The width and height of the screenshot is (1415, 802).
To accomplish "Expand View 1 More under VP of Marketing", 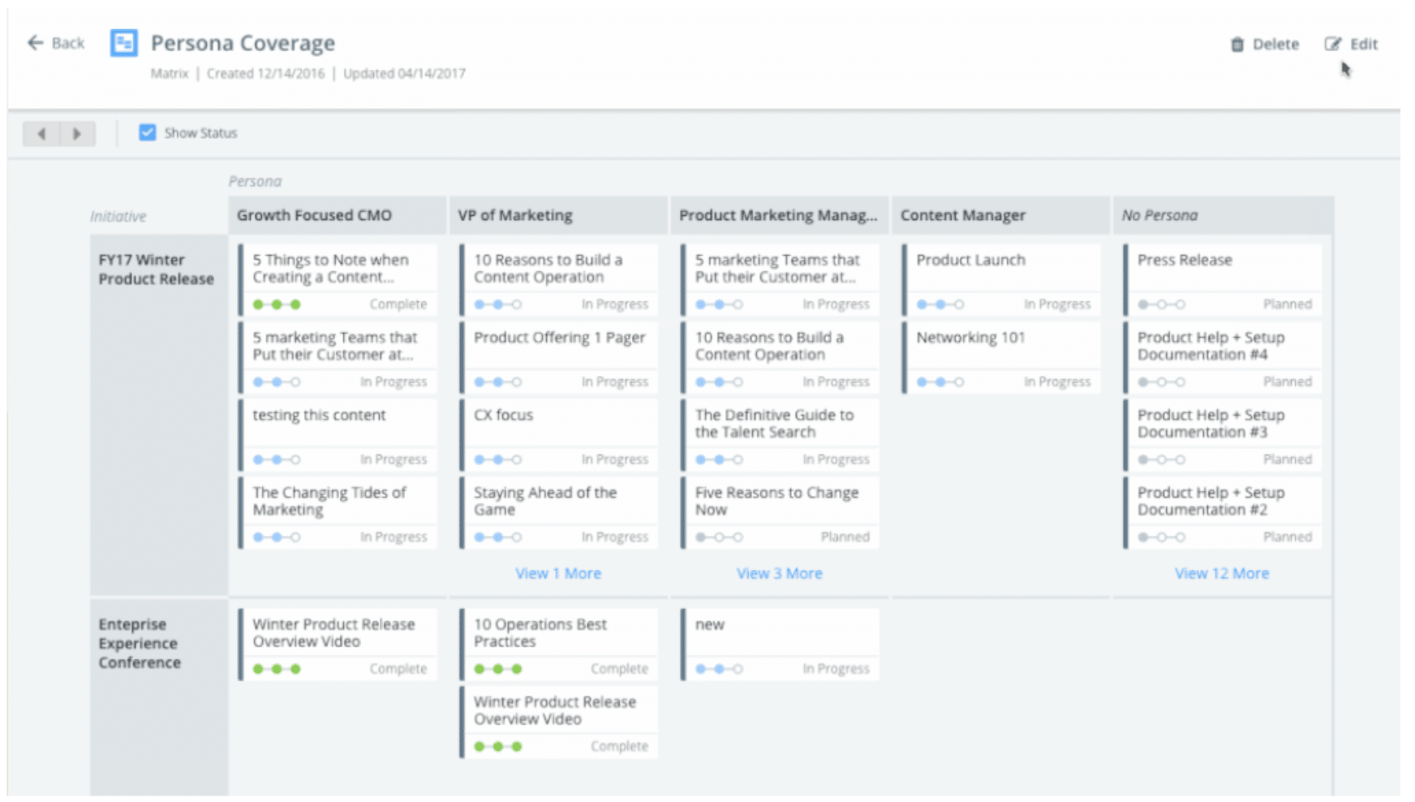I will pos(558,573).
